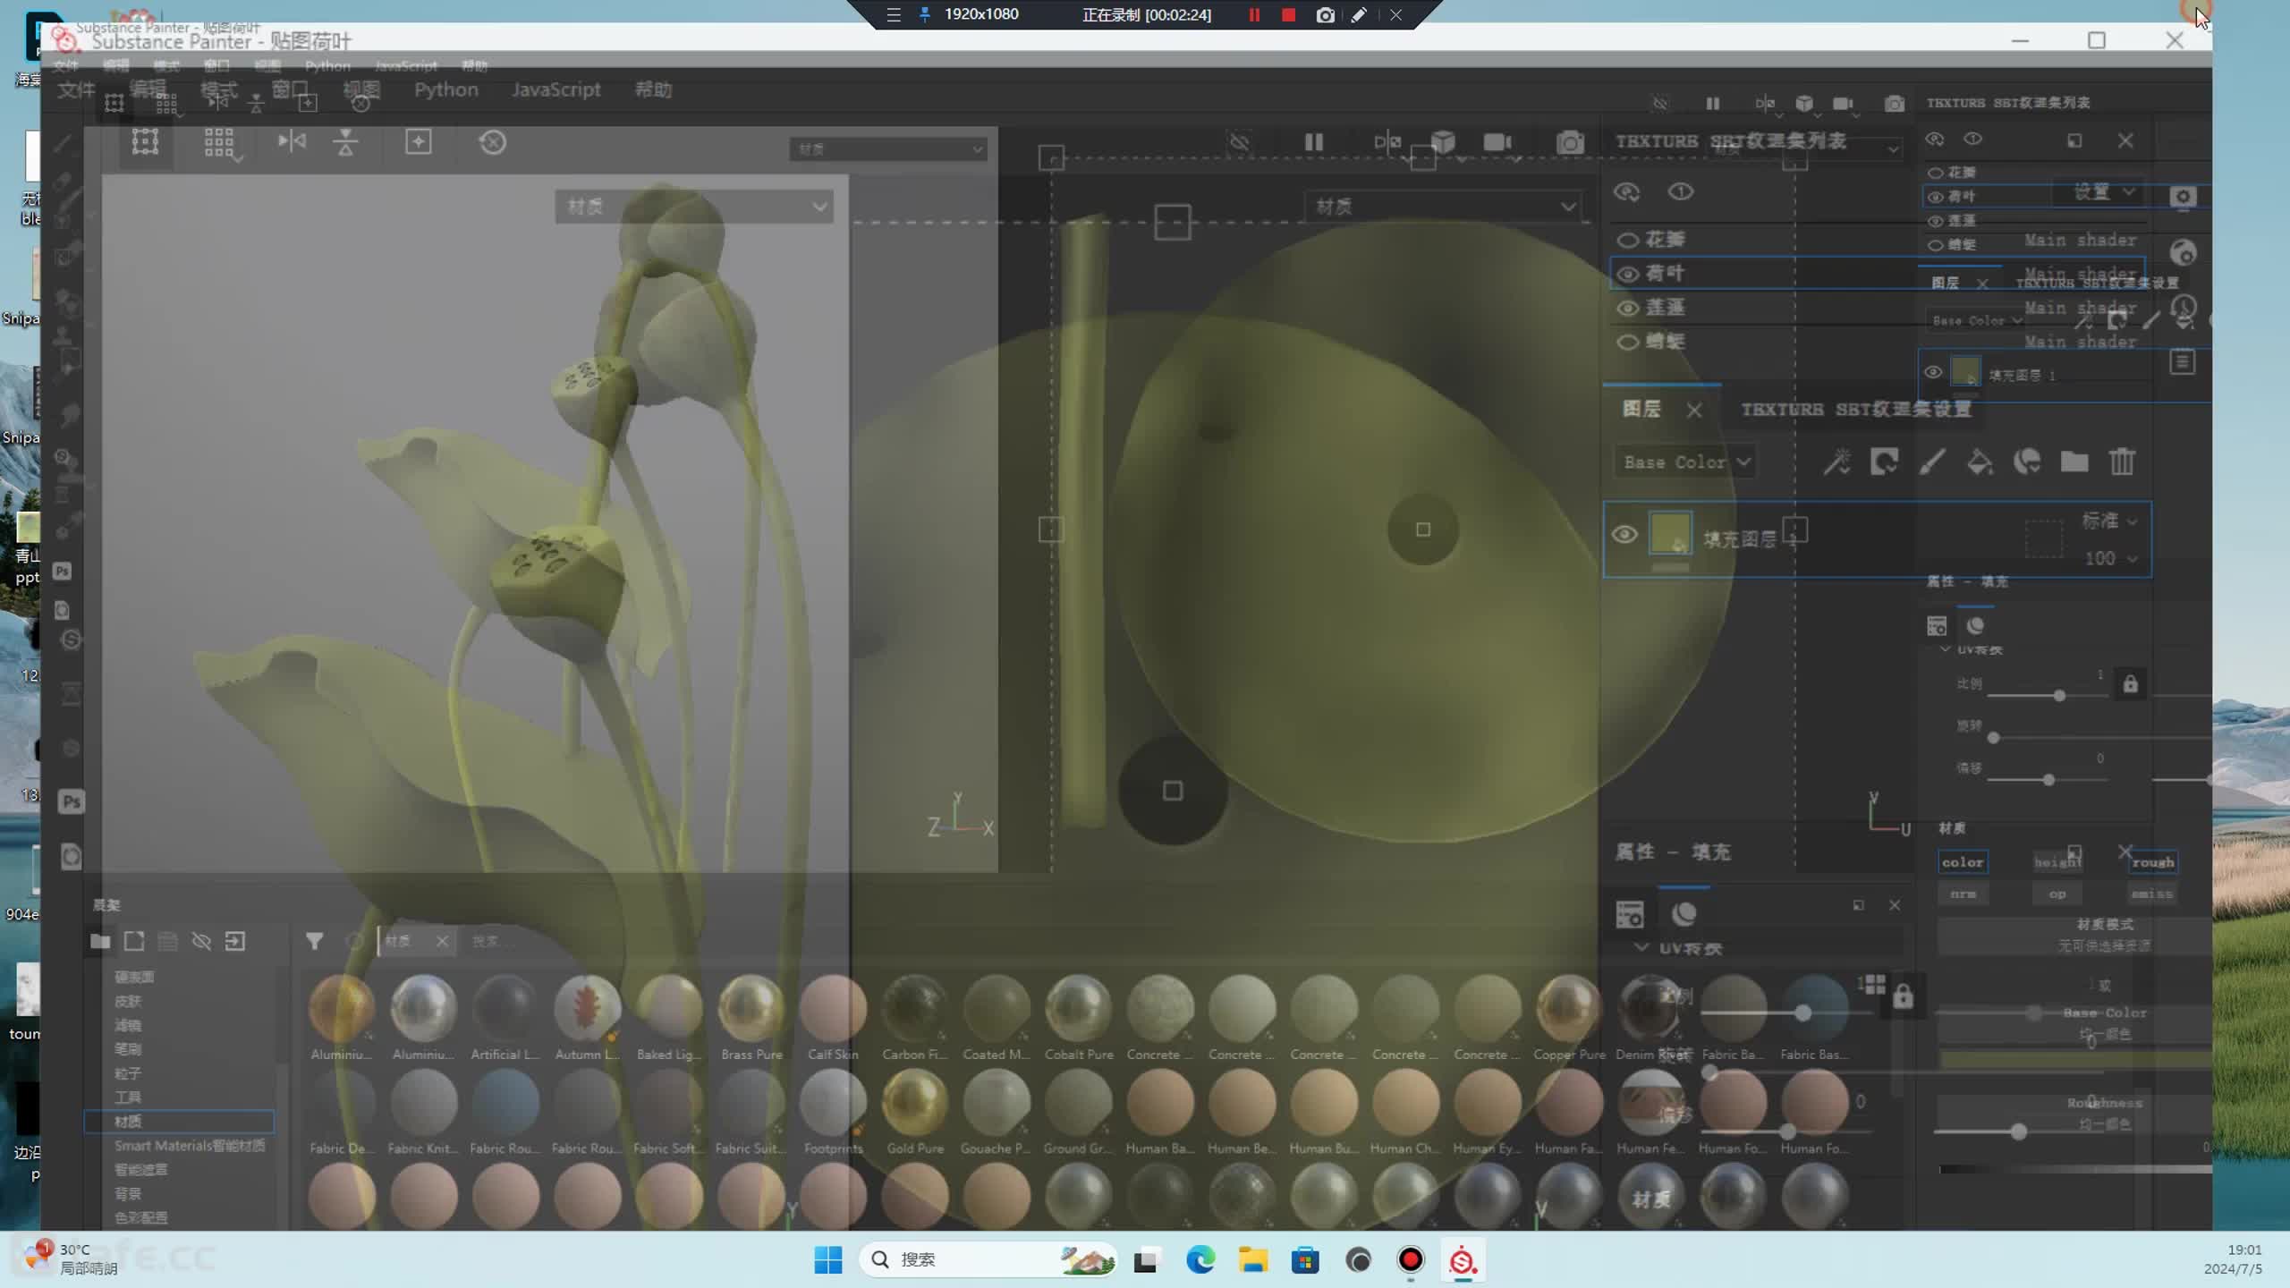Switch to TEXTURE SET纹理集设置 tab

pos(1855,409)
